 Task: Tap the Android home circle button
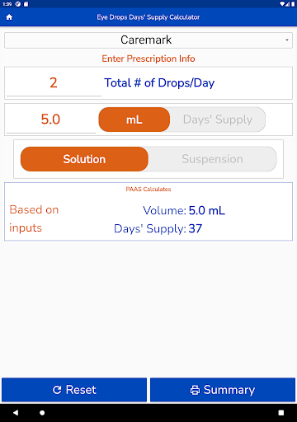42,413
